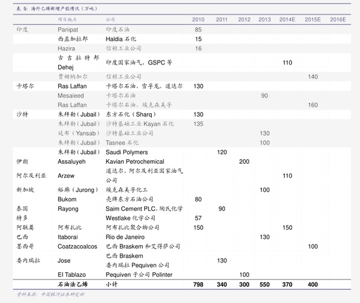Click value 120 in Saudi Polymers row
The image size is (360, 303).
(x=222, y=152)
